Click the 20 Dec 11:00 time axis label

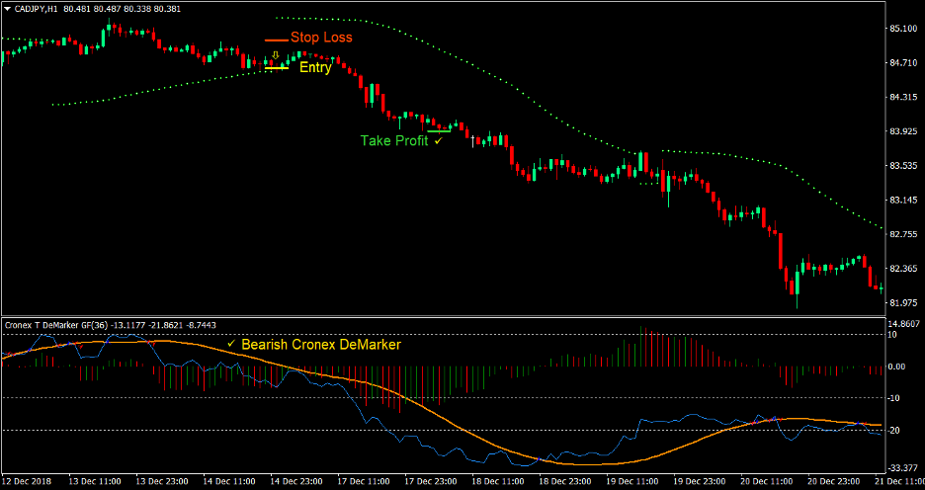coord(768,481)
